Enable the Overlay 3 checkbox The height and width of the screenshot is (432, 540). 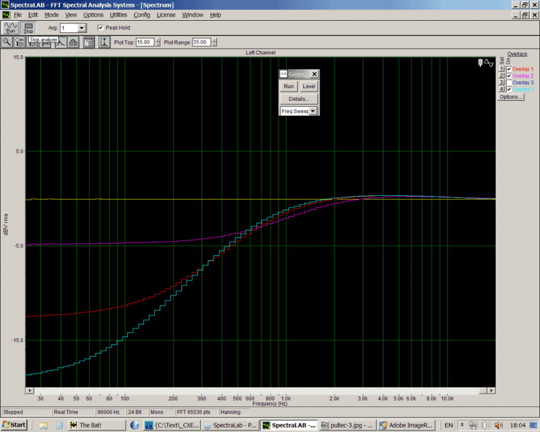click(x=509, y=83)
